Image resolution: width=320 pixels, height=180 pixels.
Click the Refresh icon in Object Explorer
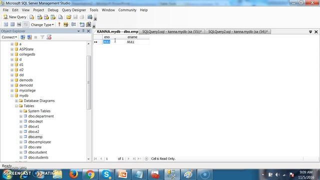[x=49, y=37]
